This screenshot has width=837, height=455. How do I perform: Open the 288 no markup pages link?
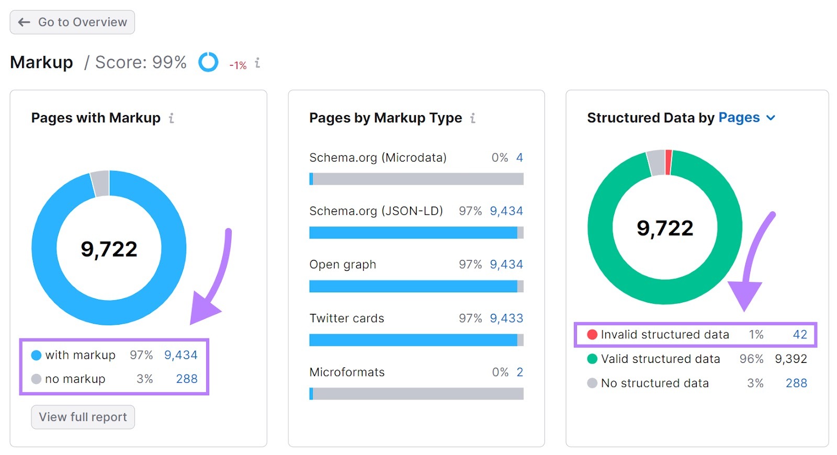[187, 379]
